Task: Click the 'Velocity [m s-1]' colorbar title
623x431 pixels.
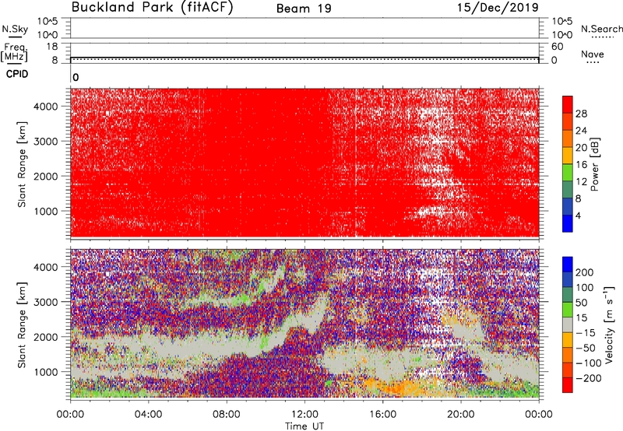Action: point(608,324)
